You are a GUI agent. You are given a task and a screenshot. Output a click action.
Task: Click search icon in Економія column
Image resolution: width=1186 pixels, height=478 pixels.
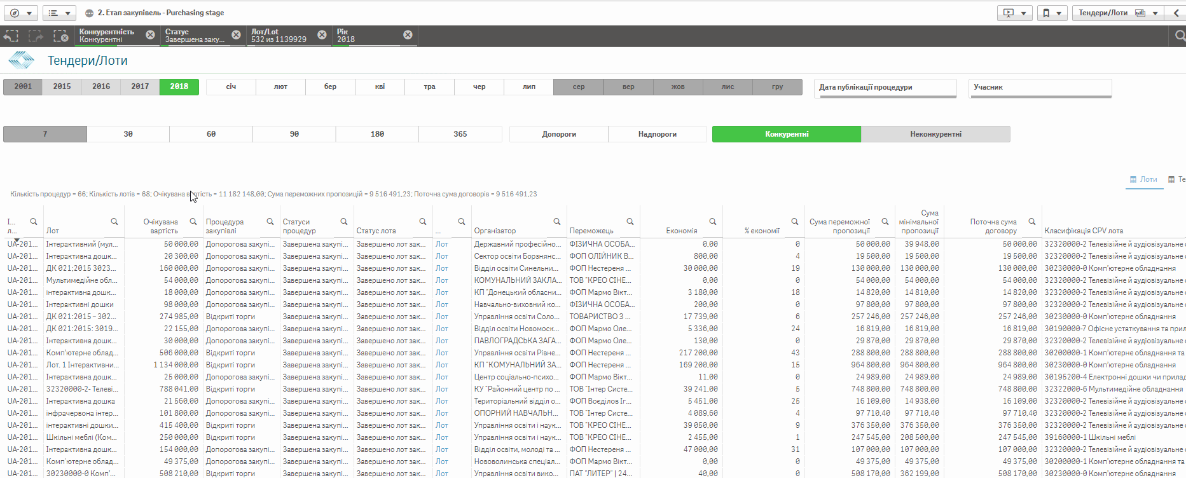713,222
